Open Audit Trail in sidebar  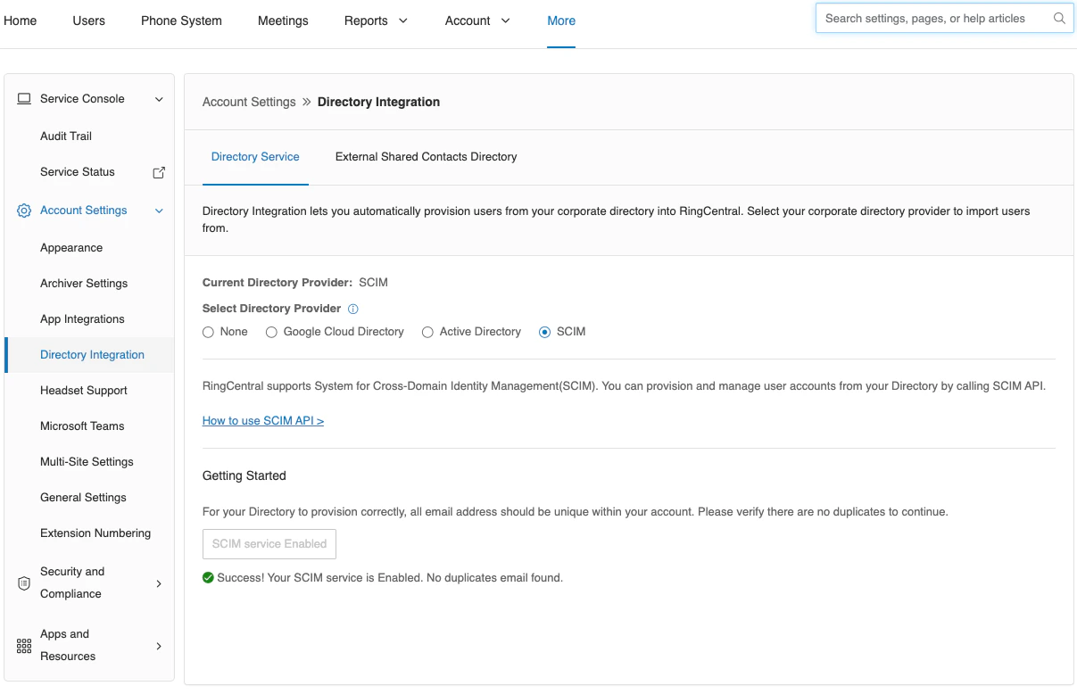point(66,136)
